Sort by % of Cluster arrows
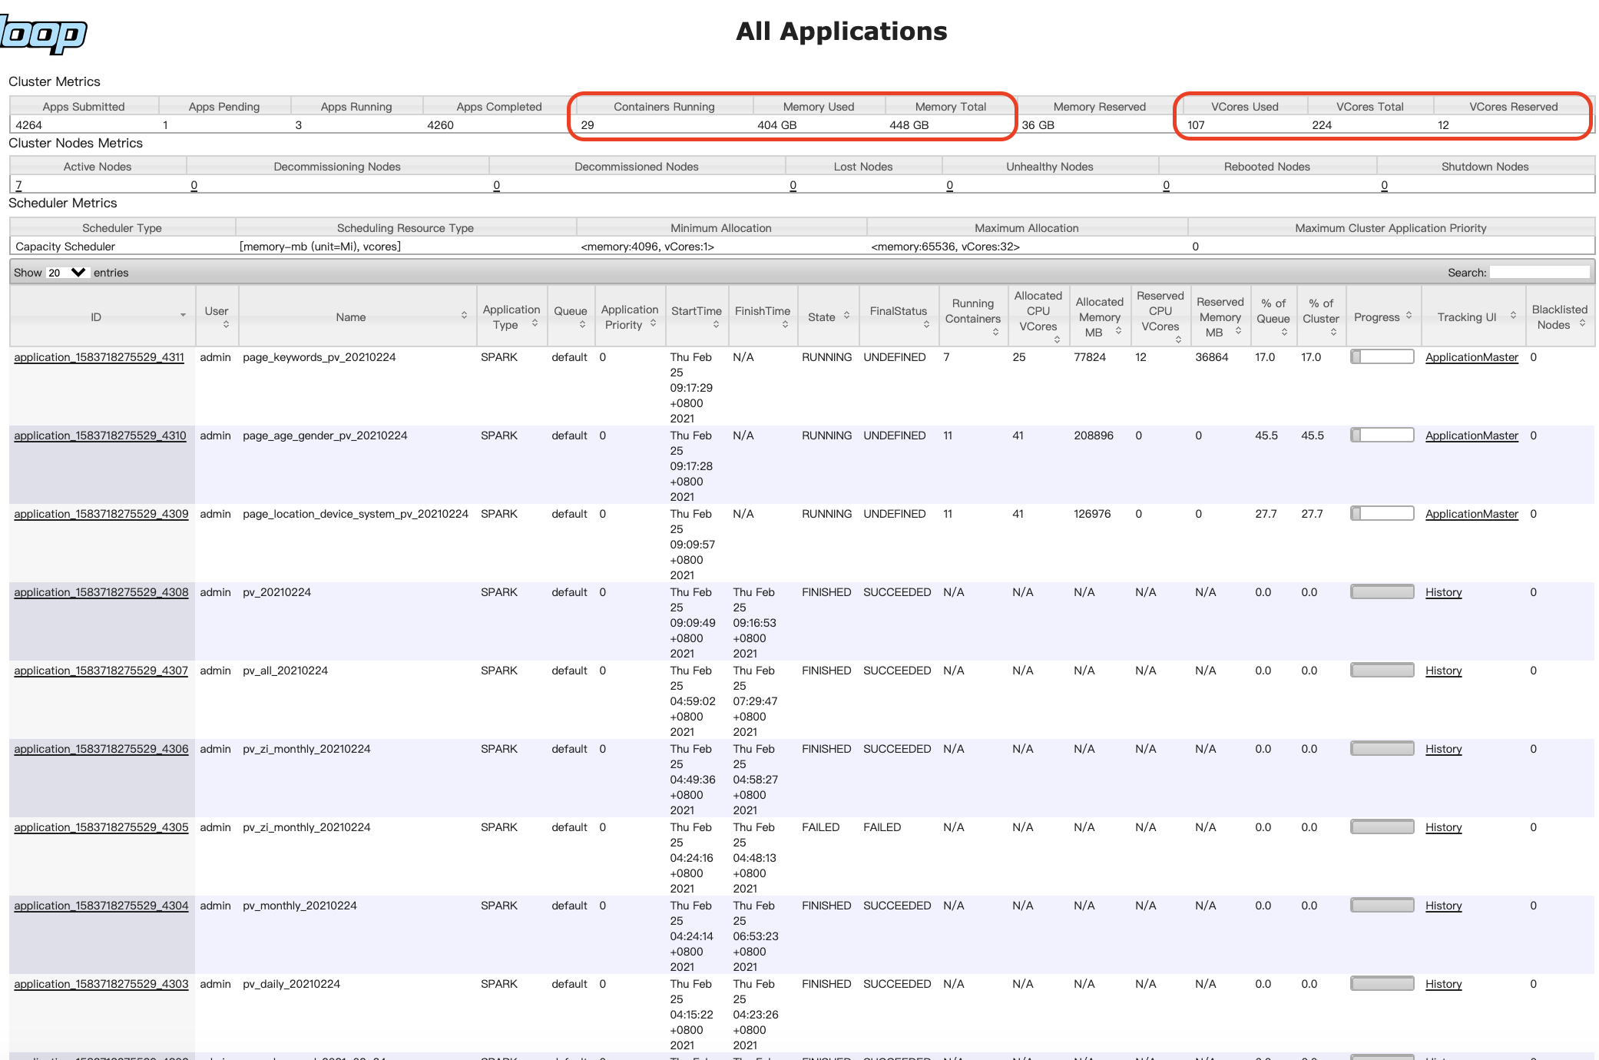 (1333, 333)
